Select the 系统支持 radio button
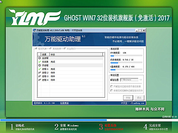The image size is (178, 133). coord(51,49)
